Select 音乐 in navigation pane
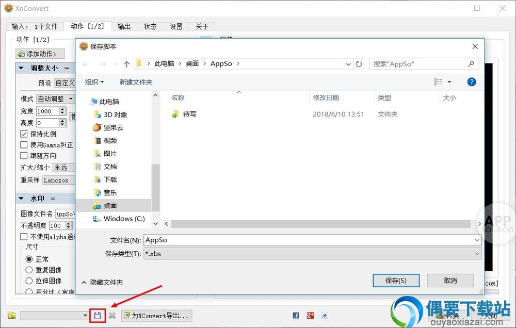This screenshot has height=328, width=516. click(105, 192)
